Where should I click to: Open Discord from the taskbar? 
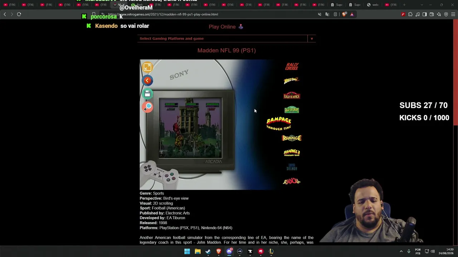pos(229,251)
